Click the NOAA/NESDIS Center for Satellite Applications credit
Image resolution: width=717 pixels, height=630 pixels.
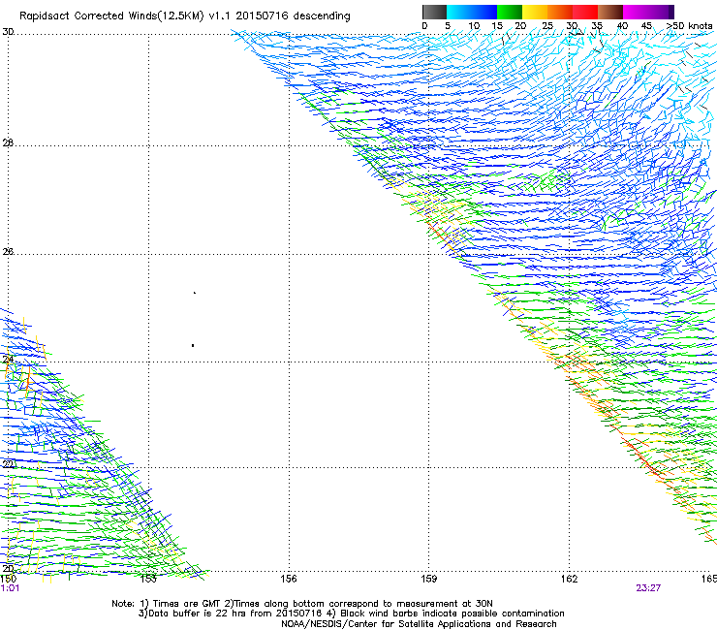tap(419, 624)
